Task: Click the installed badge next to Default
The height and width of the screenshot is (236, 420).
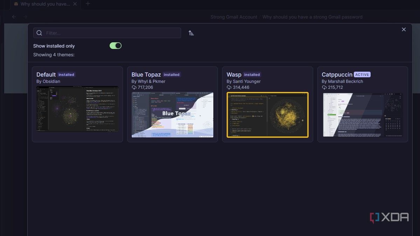Action: coord(66,74)
